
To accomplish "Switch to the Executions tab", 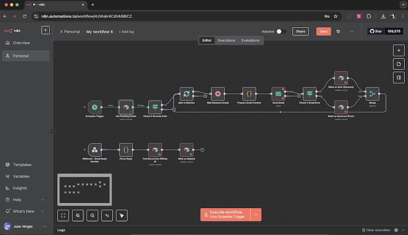I will 226,40.
